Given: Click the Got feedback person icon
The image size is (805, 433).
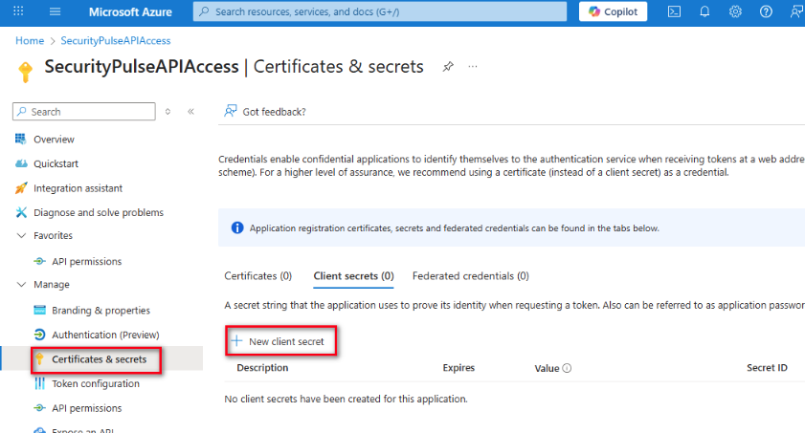Looking at the screenshot, I should point(231,111).
